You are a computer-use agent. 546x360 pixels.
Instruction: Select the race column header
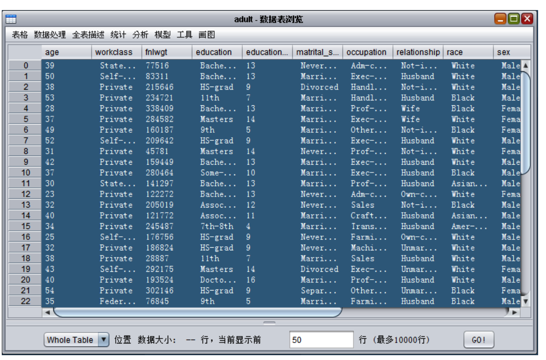[x=468, y=52]
